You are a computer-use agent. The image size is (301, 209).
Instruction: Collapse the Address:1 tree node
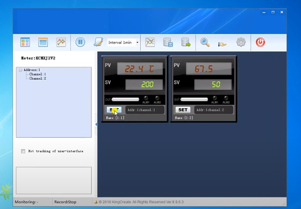point(20,70)
